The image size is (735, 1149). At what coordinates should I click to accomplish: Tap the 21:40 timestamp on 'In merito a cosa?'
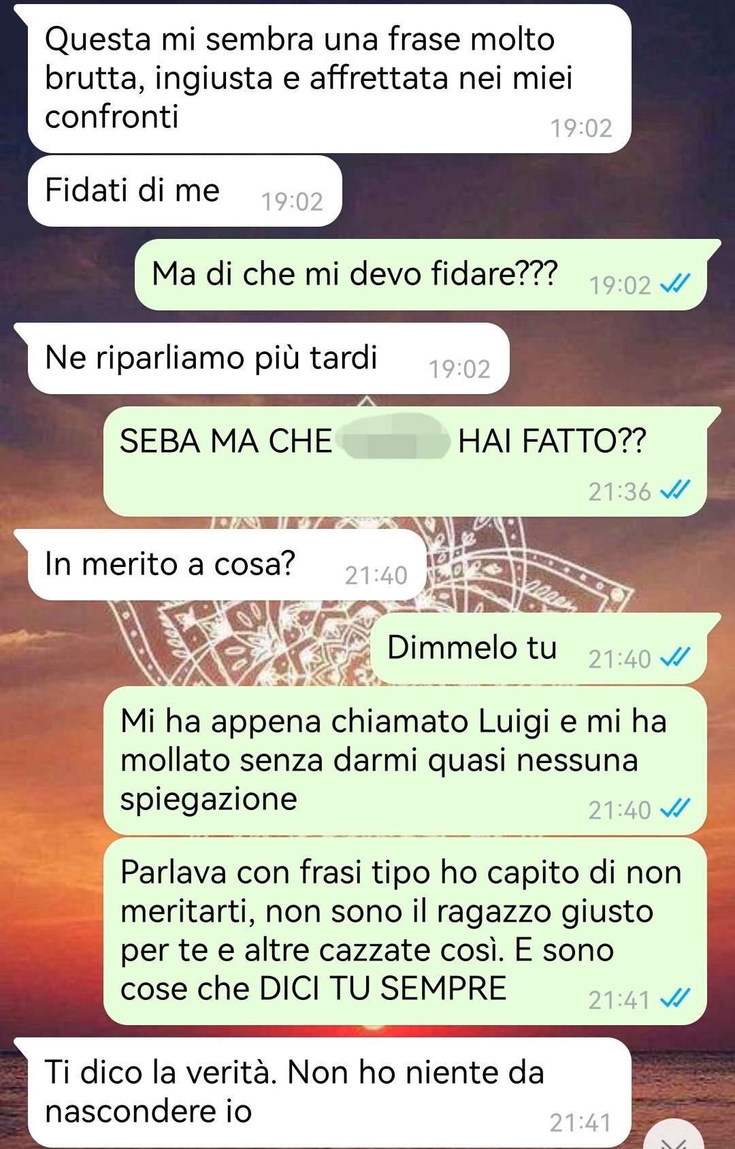click(x=376, y=576)
